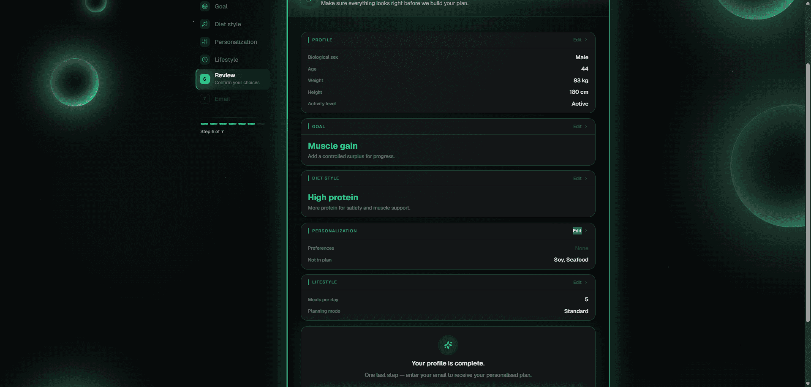Click the scrollbar down arrow
The height and width of the screenshot is (387, 811).
[808, 384]
